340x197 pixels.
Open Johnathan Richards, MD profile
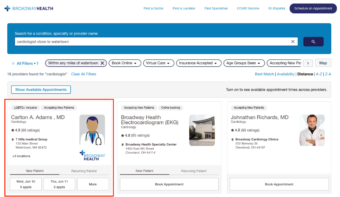pyautogui.click(x=260, y=117)
